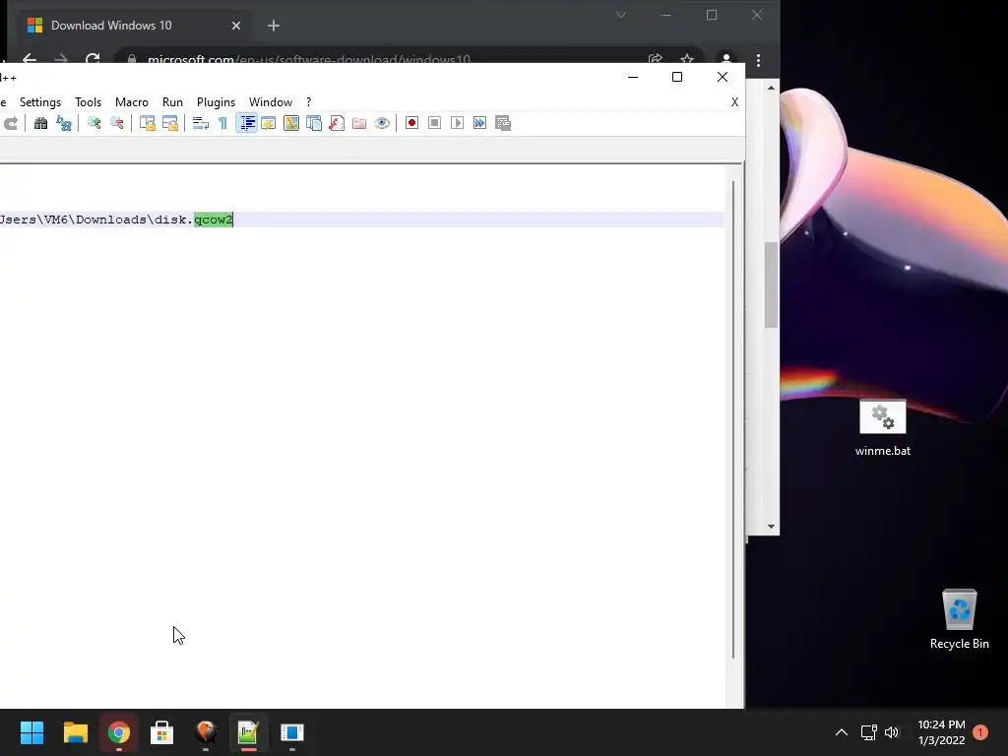Open the Document List icon

tap(314, 123)
